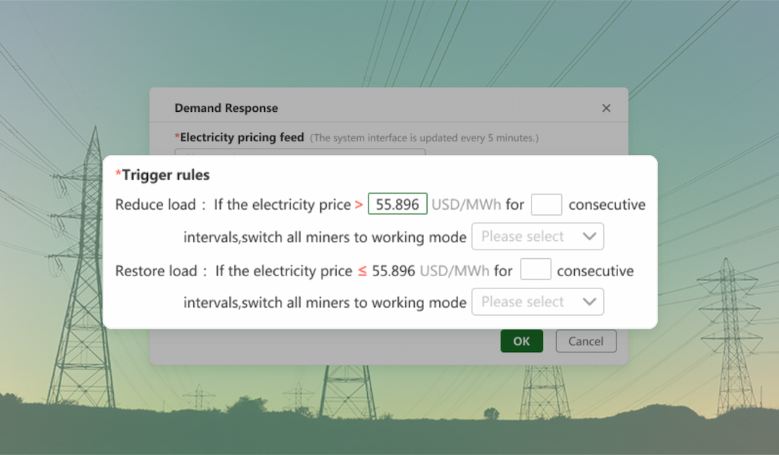Click Restore load consecutive intervals field
This screenshot has width=779, height=455.
535,270
